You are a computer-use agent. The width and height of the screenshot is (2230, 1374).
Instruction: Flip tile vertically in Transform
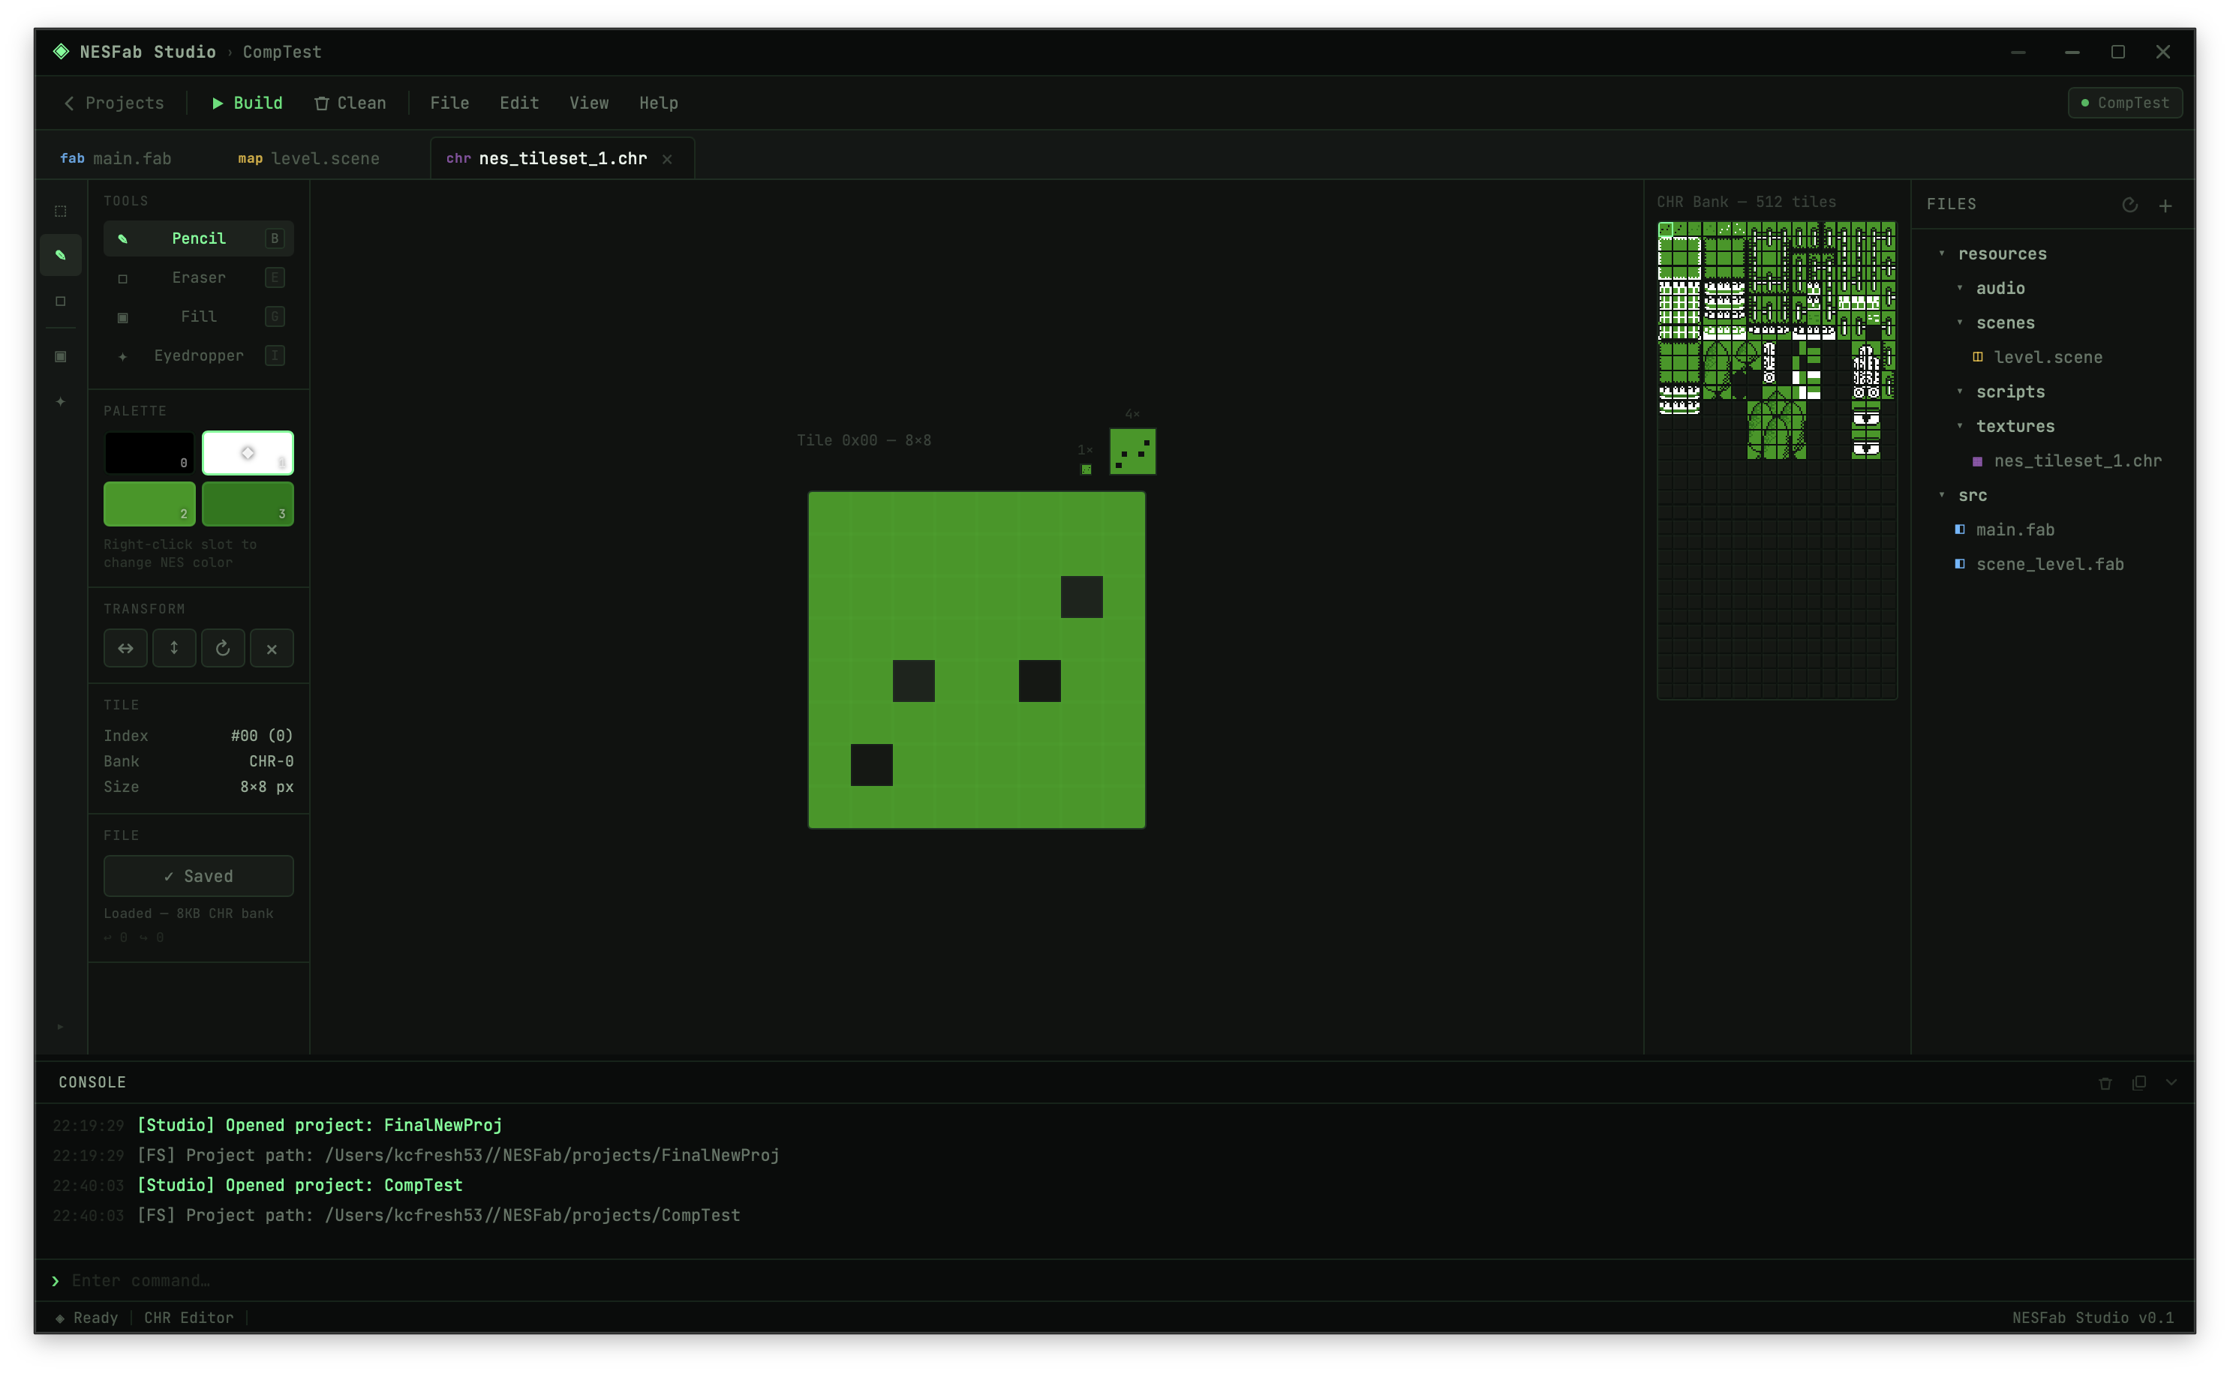[173, 649]
